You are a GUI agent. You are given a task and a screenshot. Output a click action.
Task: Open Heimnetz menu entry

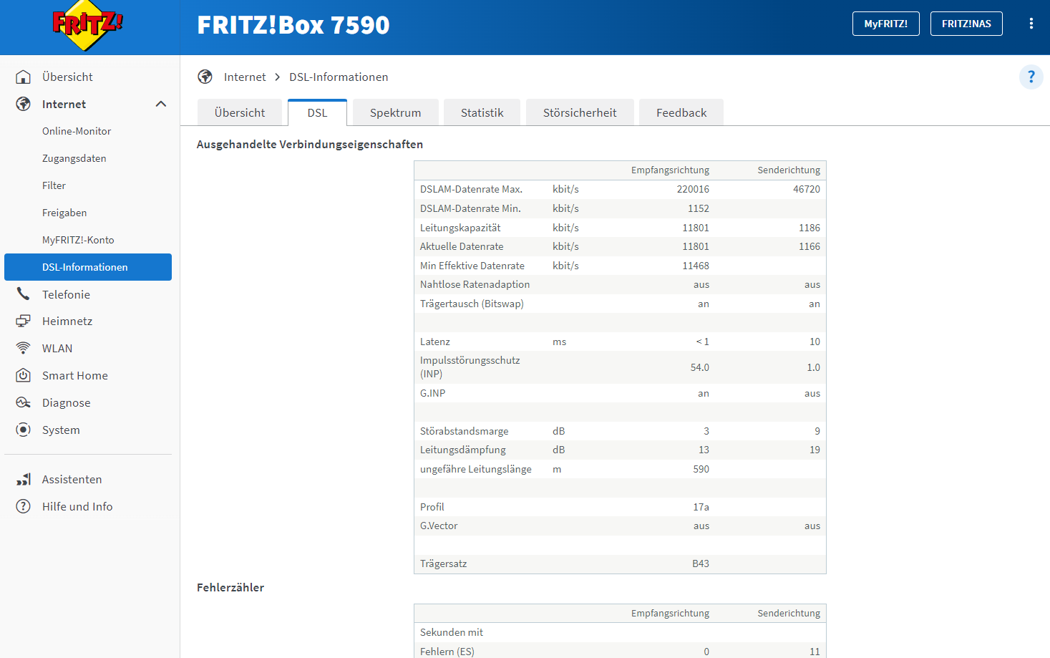click(x=67, y=321)
